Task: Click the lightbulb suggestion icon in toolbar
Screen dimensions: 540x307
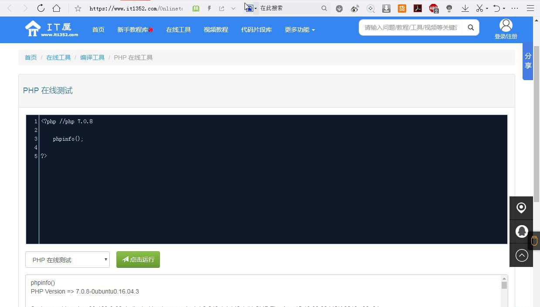Action: pos(449,8)
